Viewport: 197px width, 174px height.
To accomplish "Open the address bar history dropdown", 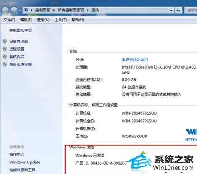I will pos(171,10).
